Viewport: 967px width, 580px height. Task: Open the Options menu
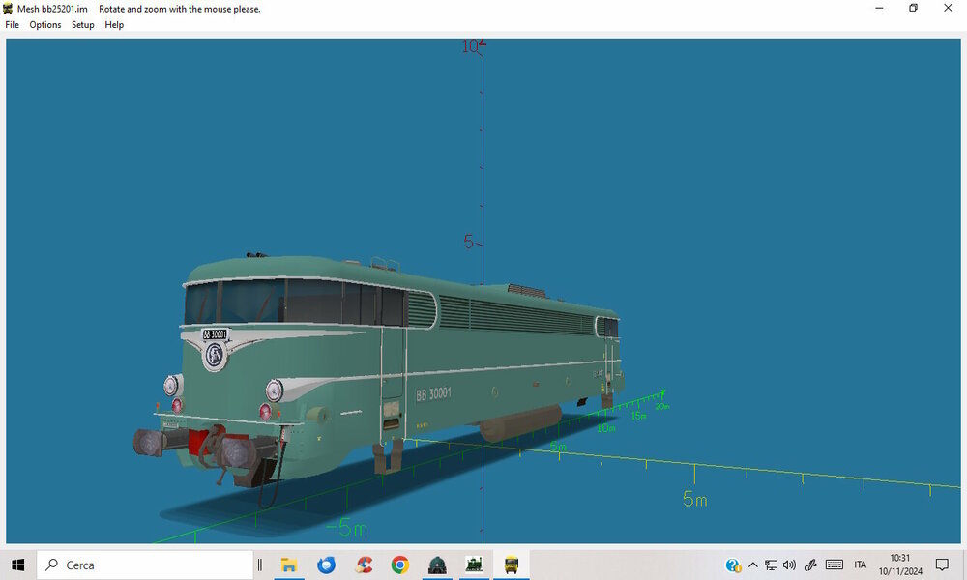(x=45, y=25)
